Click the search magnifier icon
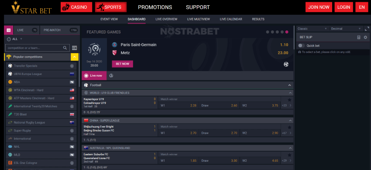This screenshot has height=170, width=371. tap(65, 48)
